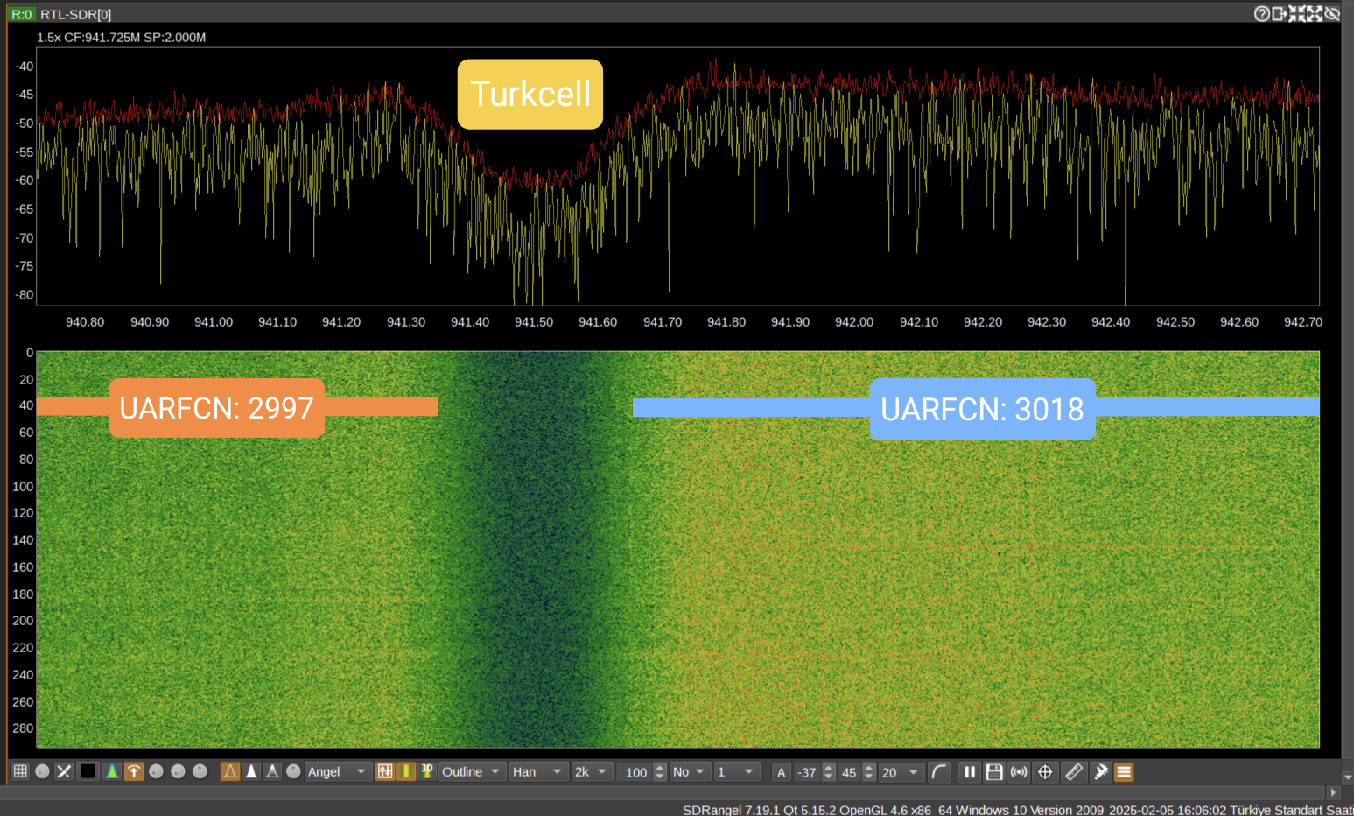This screenshot has width=1354, height=816.
Task: Toggle the orange menu lines icon
Action: [x=1124, y=771]
